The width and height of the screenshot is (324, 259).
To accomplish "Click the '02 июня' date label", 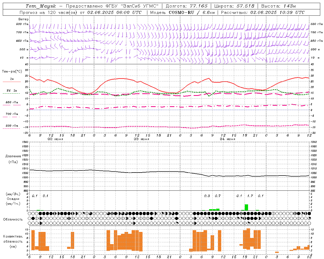I will click(x=55, y=139).
